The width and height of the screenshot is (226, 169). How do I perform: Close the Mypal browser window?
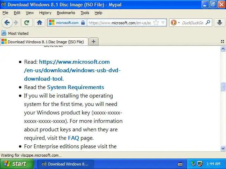coord(221,5)
